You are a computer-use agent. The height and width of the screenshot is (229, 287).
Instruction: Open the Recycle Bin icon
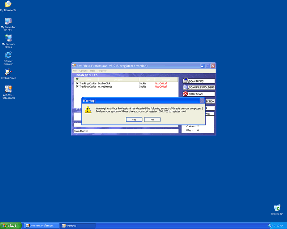277,208
